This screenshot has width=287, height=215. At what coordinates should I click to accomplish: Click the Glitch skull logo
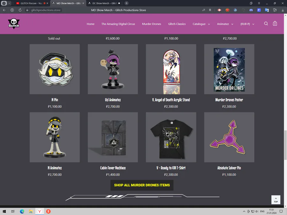pos(14,24)
